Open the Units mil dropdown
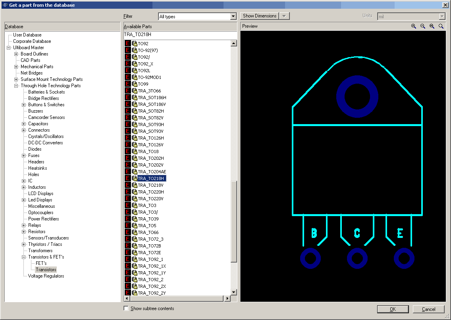This screenshot has width=451, height=320. (442, 16)
